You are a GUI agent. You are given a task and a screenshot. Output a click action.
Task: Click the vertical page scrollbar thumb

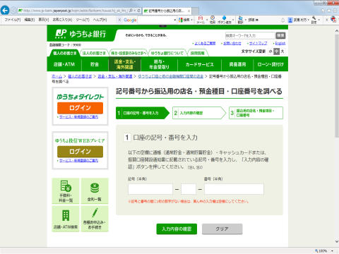pyautogui.click(x=337, y=85)
